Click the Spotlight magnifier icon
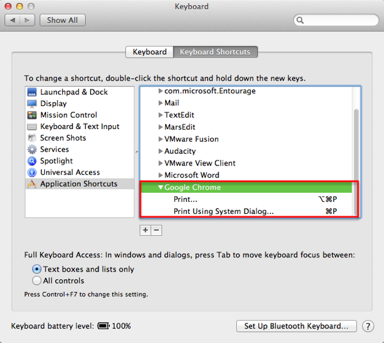Screen dimensions: 384x343 32,161
